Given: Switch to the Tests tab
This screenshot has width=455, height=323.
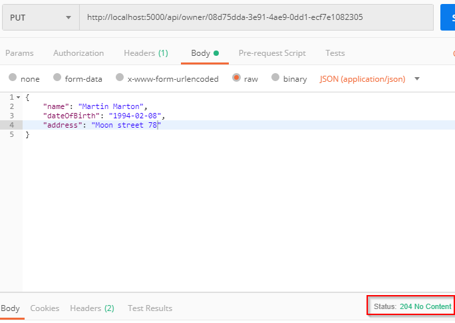Looking at the screenshot, I should coord(335,53).
